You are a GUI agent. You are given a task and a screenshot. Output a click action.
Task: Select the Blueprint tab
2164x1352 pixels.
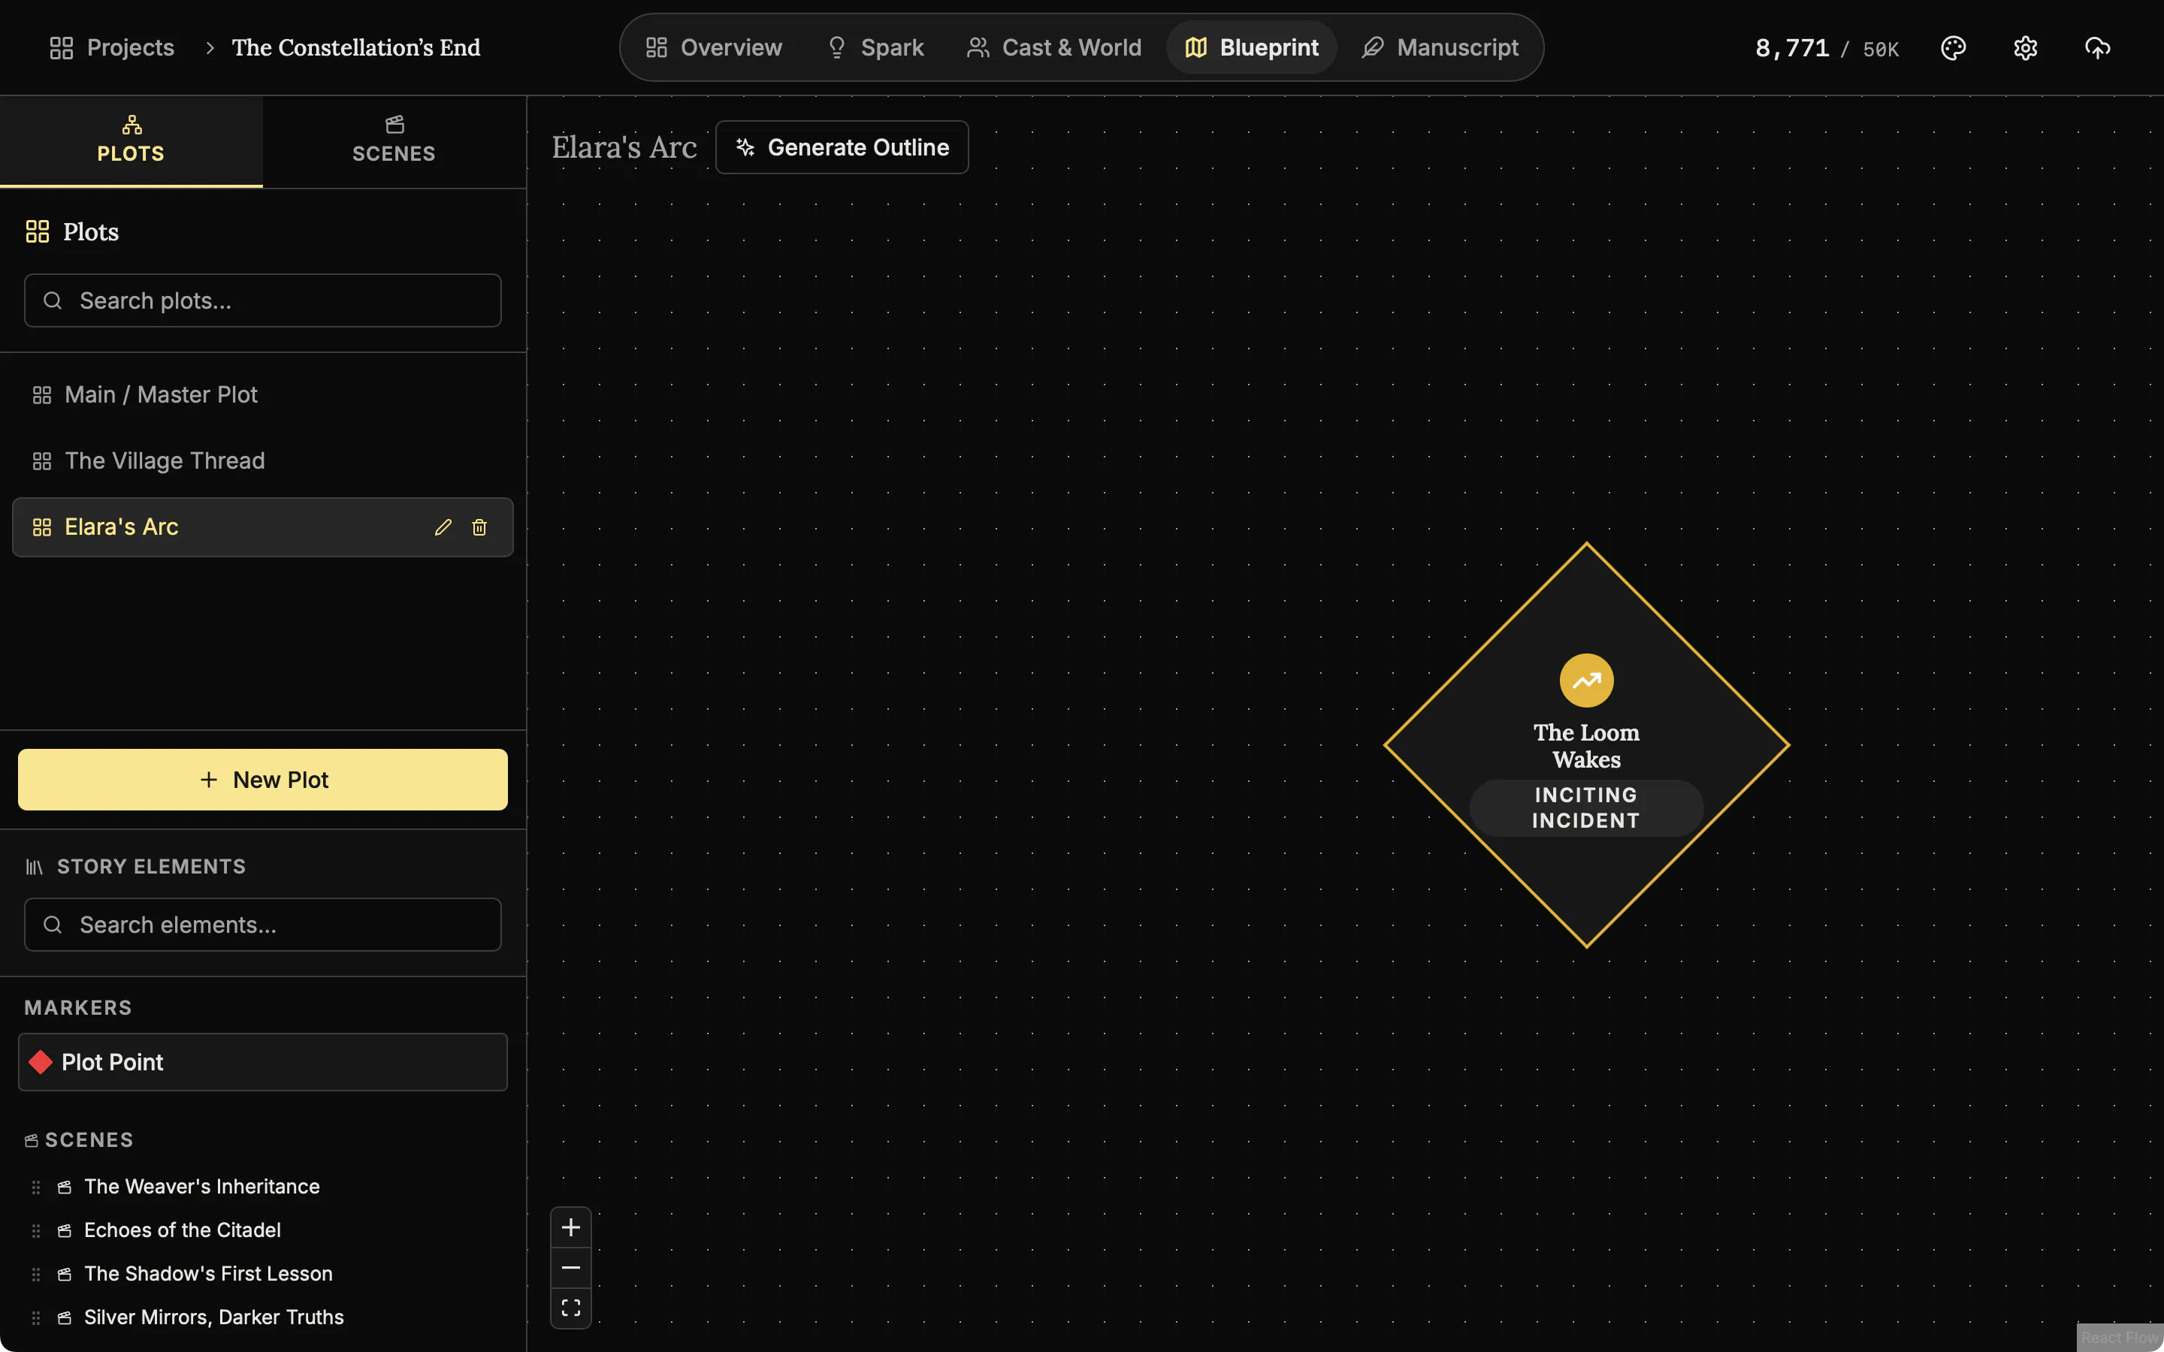pos(1251,47)
